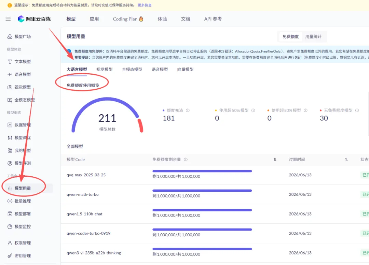369x265 pixels.
Task: Click 我的模型 grid icon
Action: (x=10, y=150)
